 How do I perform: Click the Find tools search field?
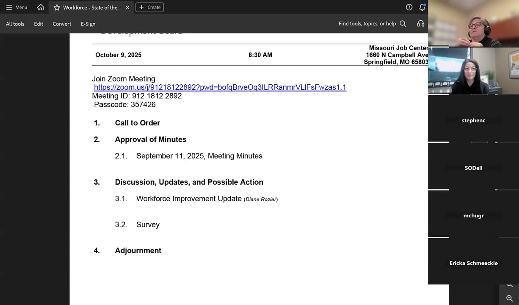tap(367, 23)
